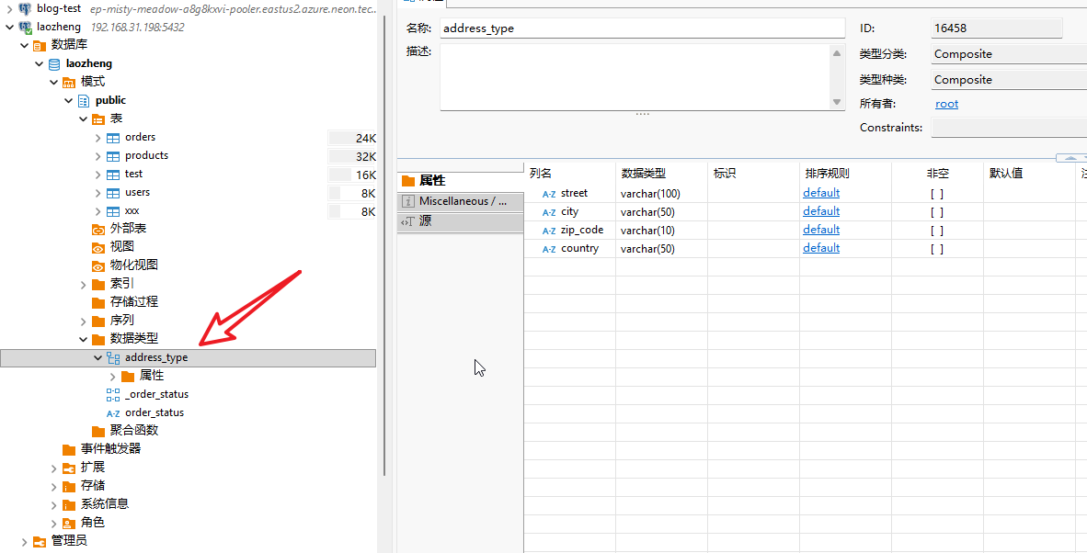Expand the users table node
The height and width of the screenshot is (553, 1087).
pyautogui.click(x=98, y=193)
